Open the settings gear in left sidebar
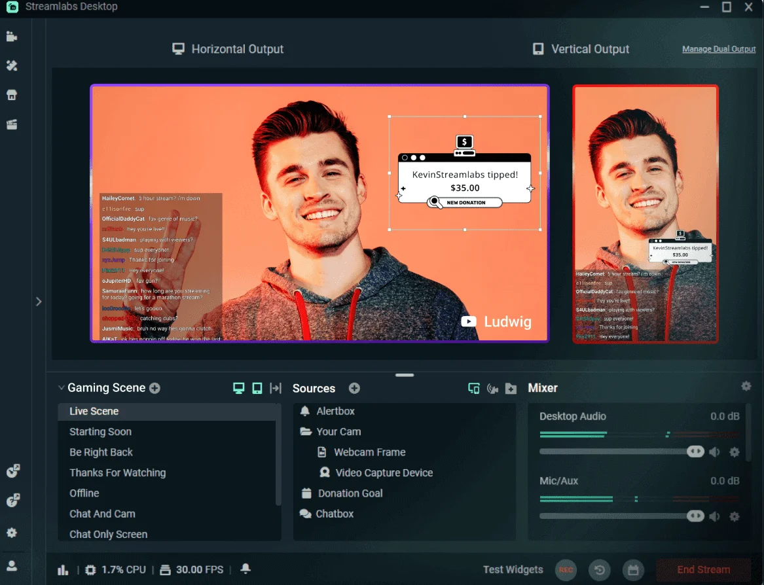 point(12,533)
